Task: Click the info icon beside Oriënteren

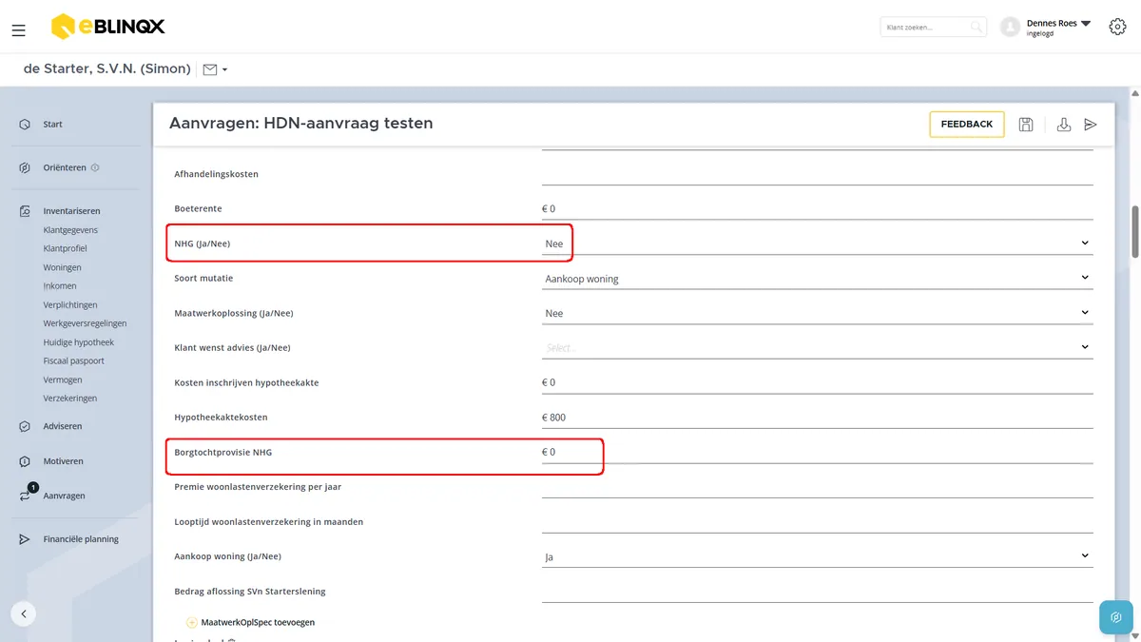Action: (x=95, y=167)
